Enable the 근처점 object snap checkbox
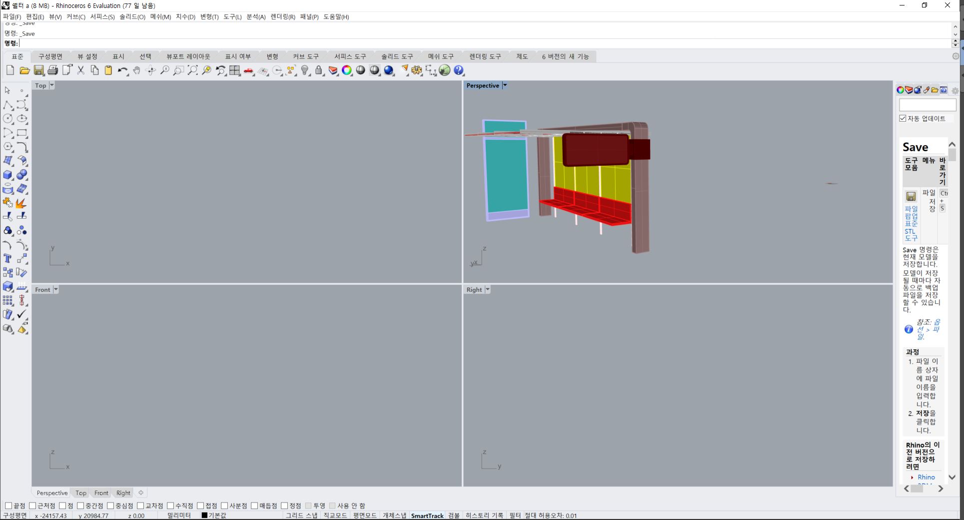 click(x=32, y=506)
